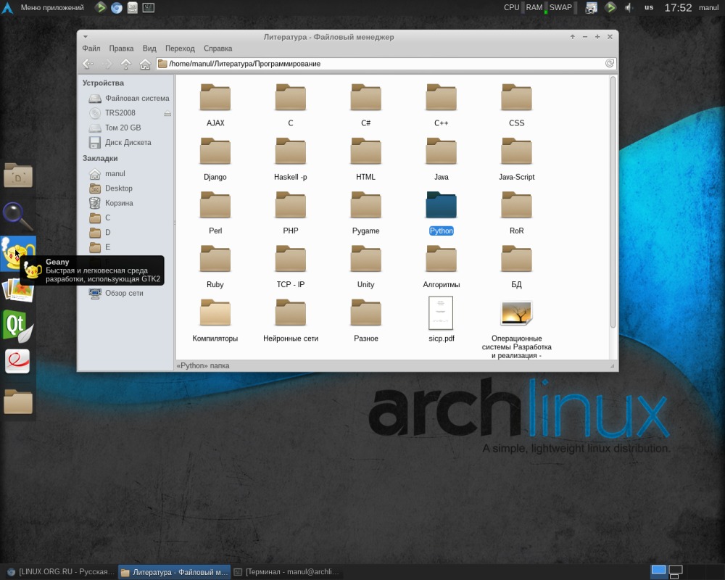Open bookmark D in sidebar

tap(100, 233)
